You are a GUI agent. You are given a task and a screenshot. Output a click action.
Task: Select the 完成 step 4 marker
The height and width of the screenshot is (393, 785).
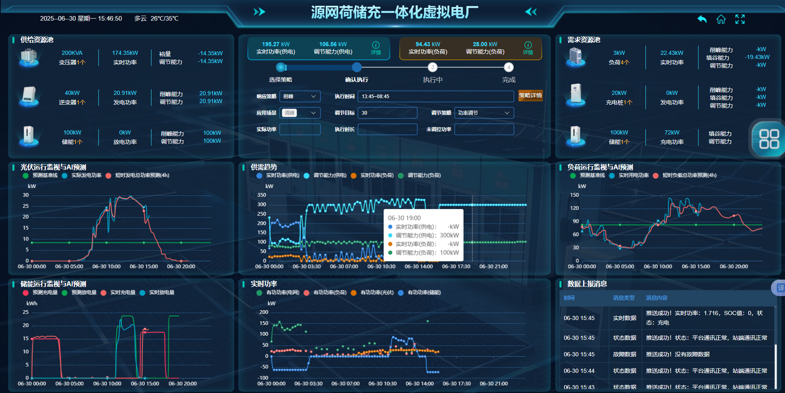509,67
